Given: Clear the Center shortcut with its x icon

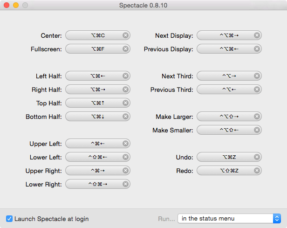Looking at the screenshot, I should pos(125,35).
